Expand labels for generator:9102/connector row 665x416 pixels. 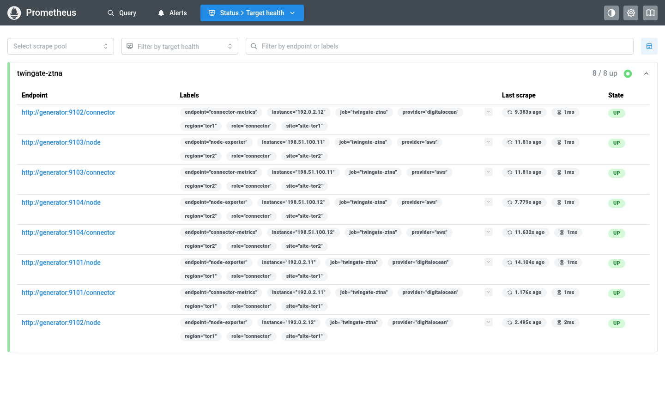[x=489, y=112]
